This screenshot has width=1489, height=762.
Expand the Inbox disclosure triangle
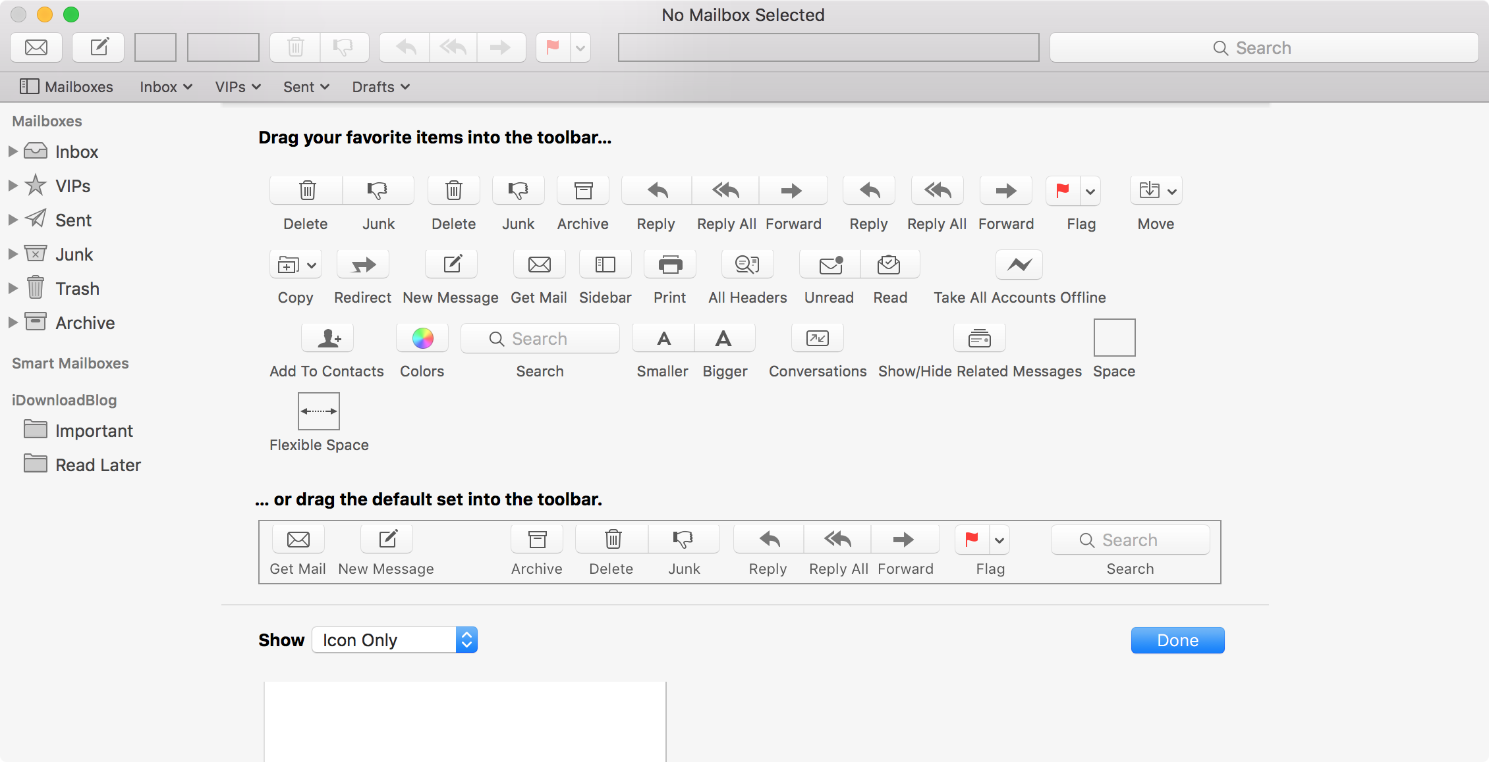(13, 151)
